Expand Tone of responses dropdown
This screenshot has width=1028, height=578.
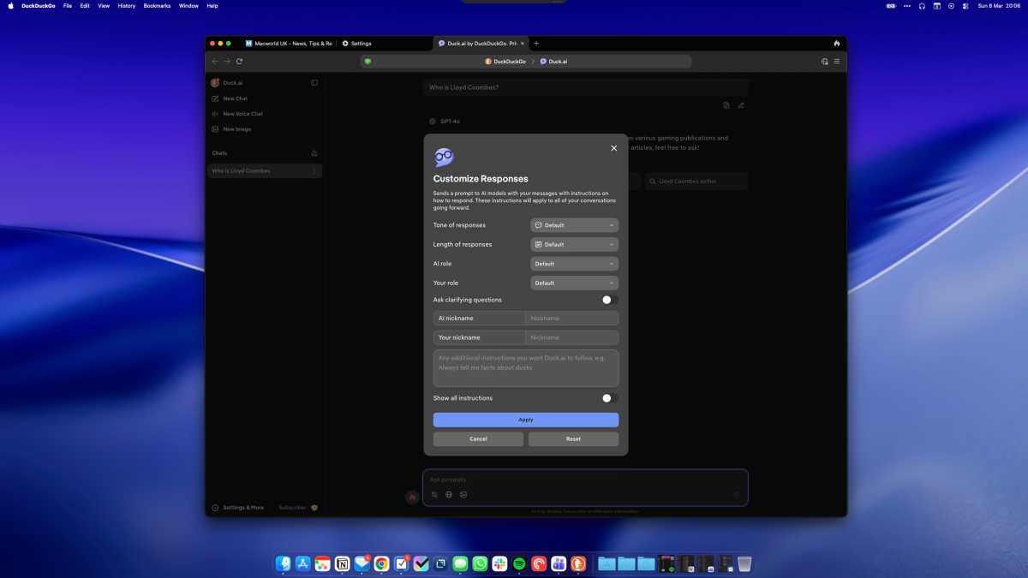pyautogui.click(x=574, y=225)
